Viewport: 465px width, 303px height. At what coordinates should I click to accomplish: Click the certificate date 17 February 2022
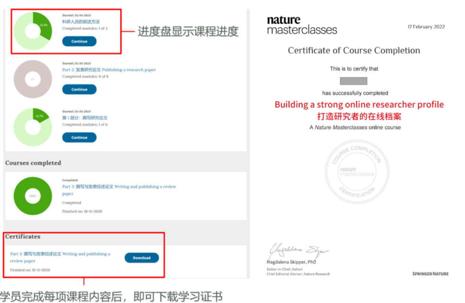[426, 27]
